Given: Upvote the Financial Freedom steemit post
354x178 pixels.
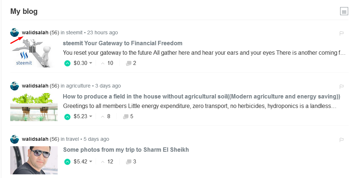Looking at the screenshot, I should pos(67,63).
